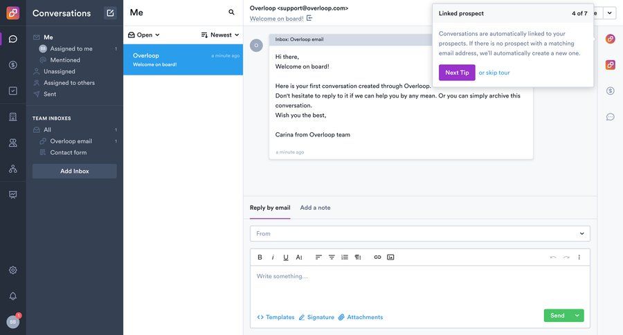Viewport: 623px width, 335px height.
Task: Open the Send button dropdown arrow
Action: [577, 316]
